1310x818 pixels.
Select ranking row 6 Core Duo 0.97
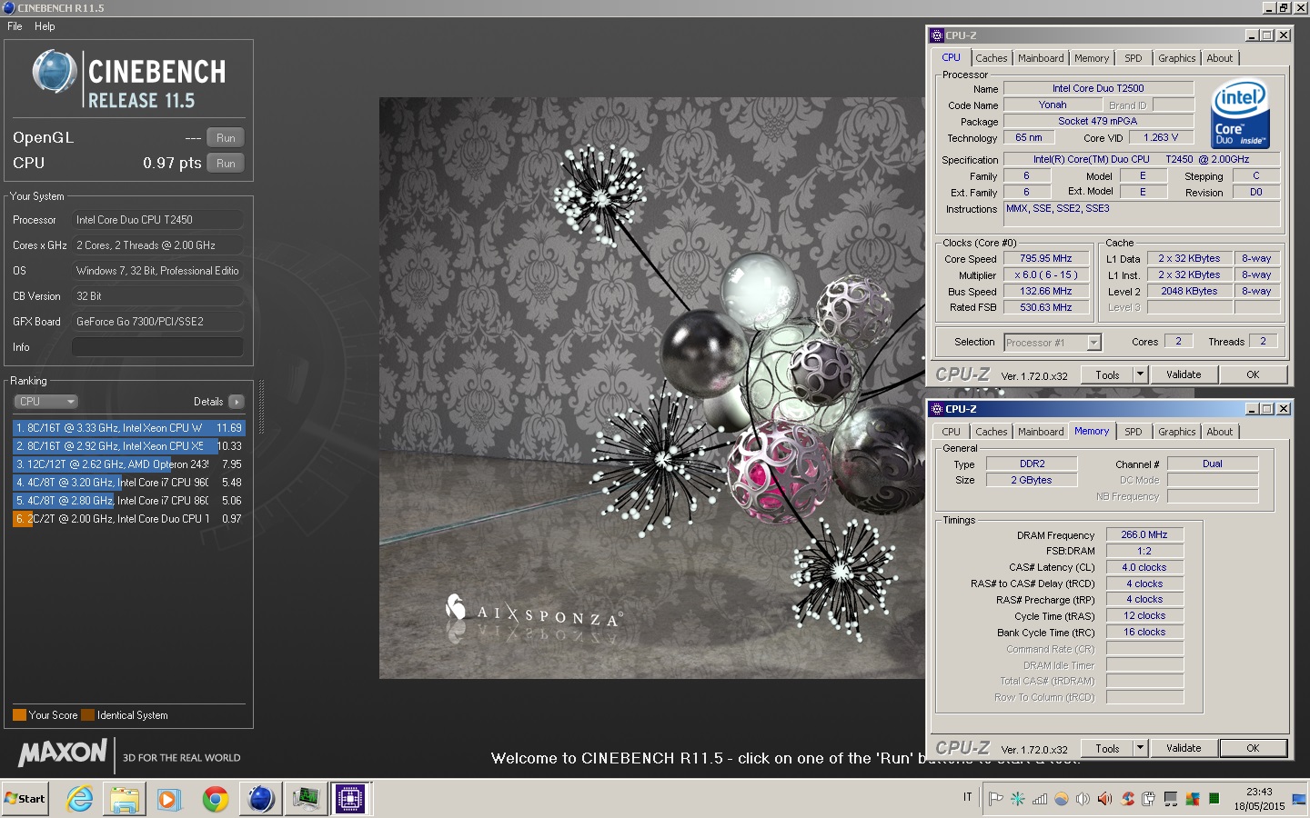(129, 519)
